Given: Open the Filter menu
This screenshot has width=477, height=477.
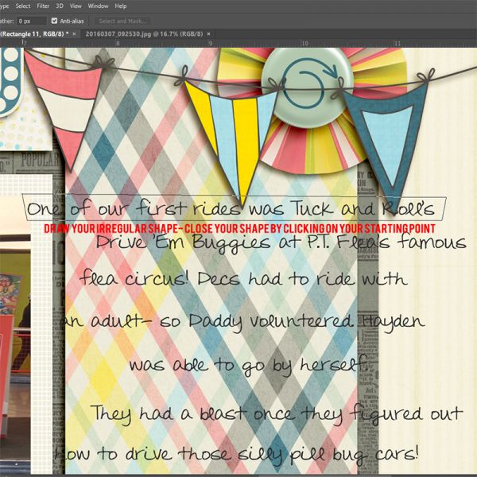Looking at the screenshot, I should click(43, 6).
